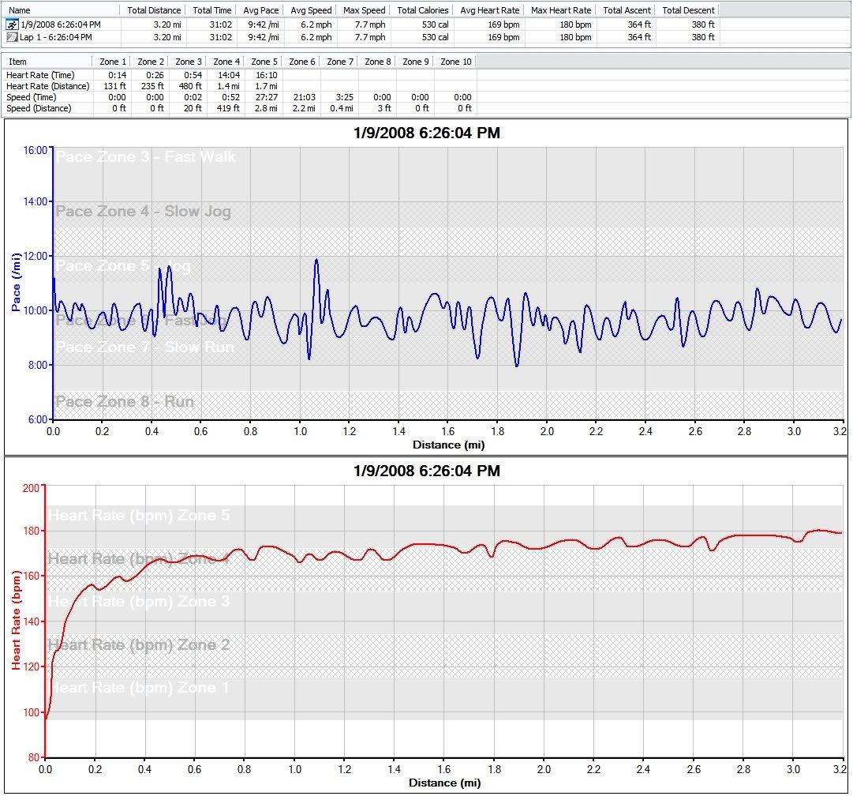Select the Speed (Distance) row

[39, 108]
